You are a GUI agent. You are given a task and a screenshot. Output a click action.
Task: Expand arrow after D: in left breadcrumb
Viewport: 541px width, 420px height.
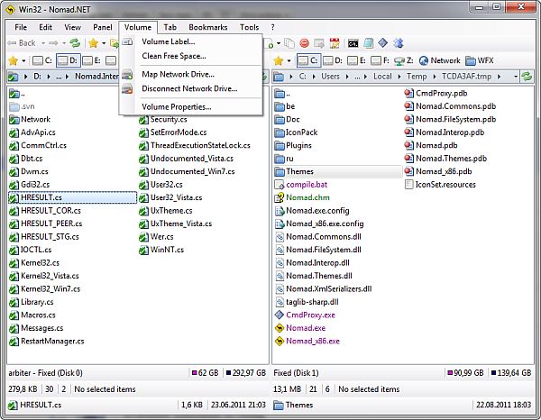(49, 77)
